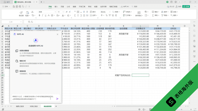The image size is (198, 111).
Task: Click the increase indent icon
Action: tap(87, 12)
